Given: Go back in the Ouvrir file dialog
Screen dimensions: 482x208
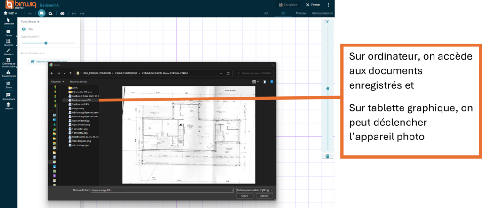Looking at the screenshot, I should click(x=52, y=73).
